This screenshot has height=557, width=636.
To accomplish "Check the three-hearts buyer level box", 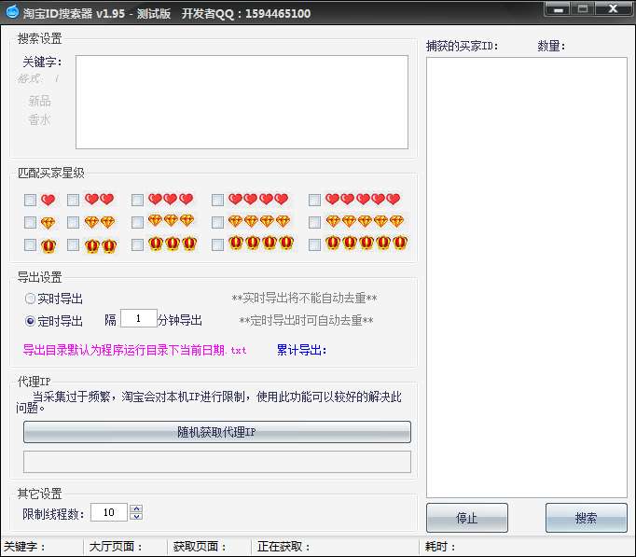I will pos(137,200).
